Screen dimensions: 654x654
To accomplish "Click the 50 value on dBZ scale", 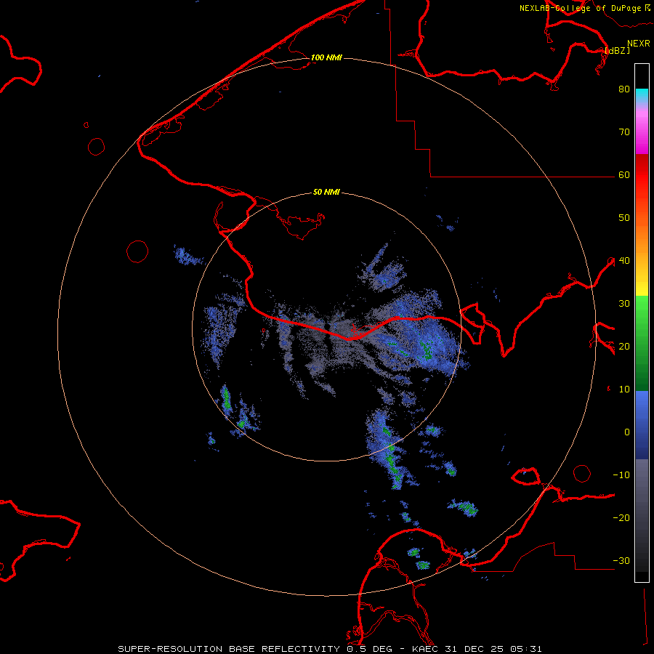I will click(x=624, y=218).
